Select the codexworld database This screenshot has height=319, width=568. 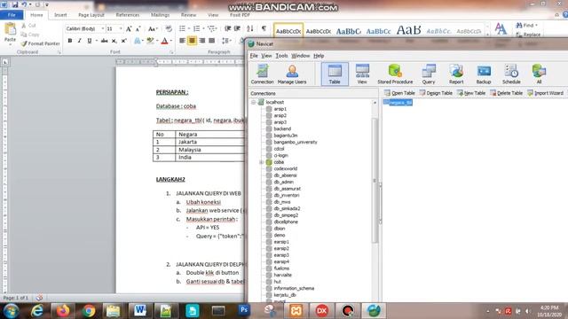(286, 169)
